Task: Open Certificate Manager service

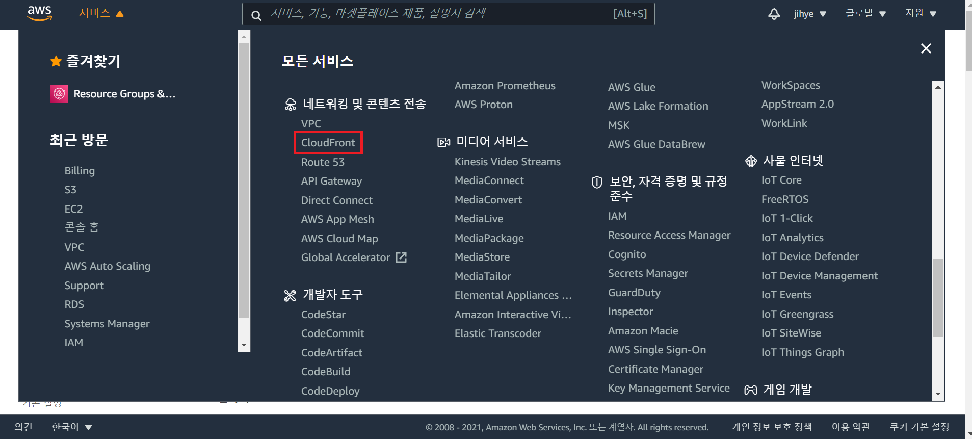Action: pos(655,369)
